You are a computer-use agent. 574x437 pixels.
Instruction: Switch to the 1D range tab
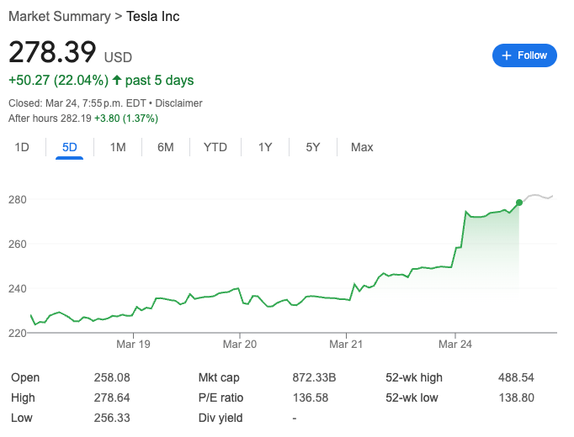tap(22, 147)
